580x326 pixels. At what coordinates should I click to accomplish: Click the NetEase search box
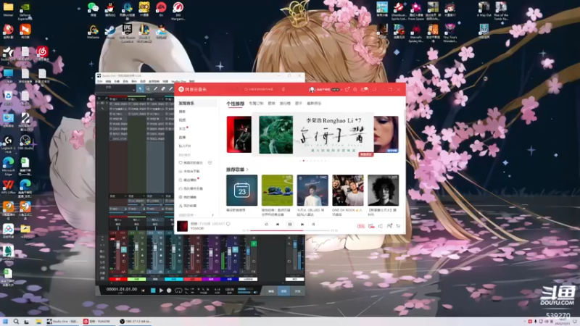pyautogui.click(x=261, y=89)
